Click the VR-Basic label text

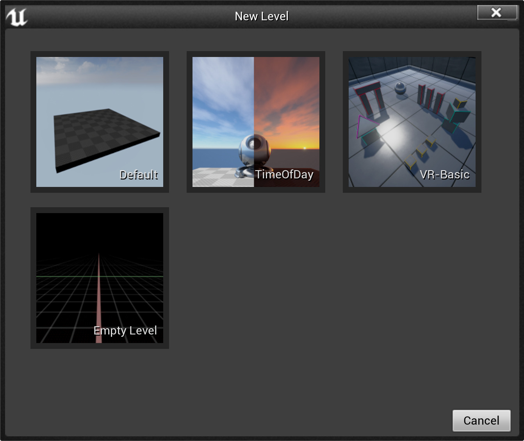(444, 175)
